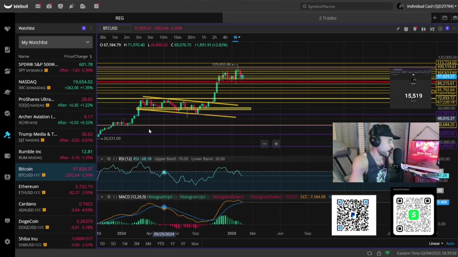Select the drawing pencil tool on chart toolbar
This screenshot has width=458, height=257.
pos(398,29)
